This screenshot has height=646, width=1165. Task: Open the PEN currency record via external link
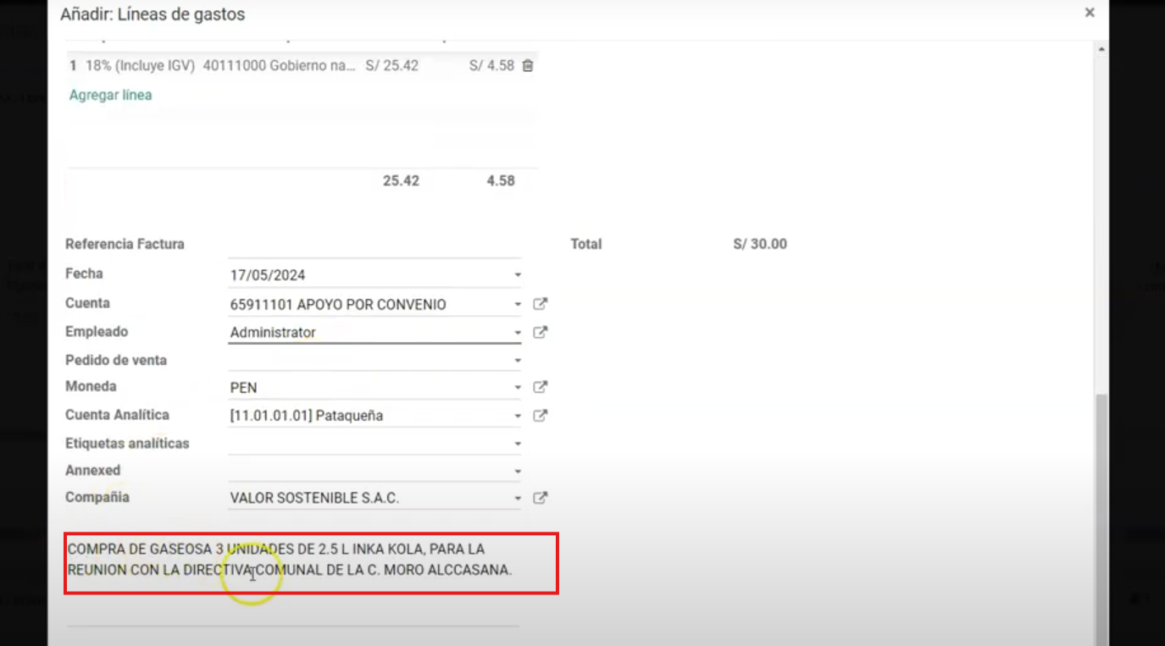(540, 387)
